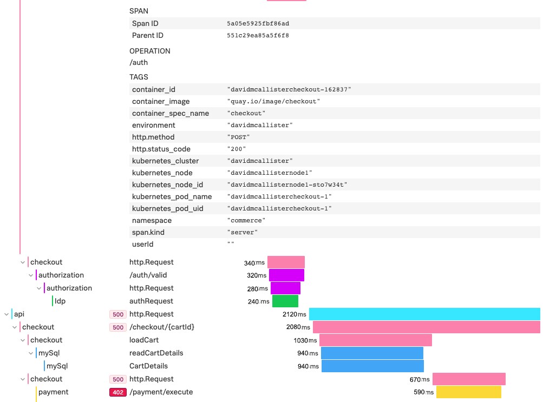543x402 pixels.
Task: Collapse the mySql readCartDetails span chevron
Action: point(31,353)
